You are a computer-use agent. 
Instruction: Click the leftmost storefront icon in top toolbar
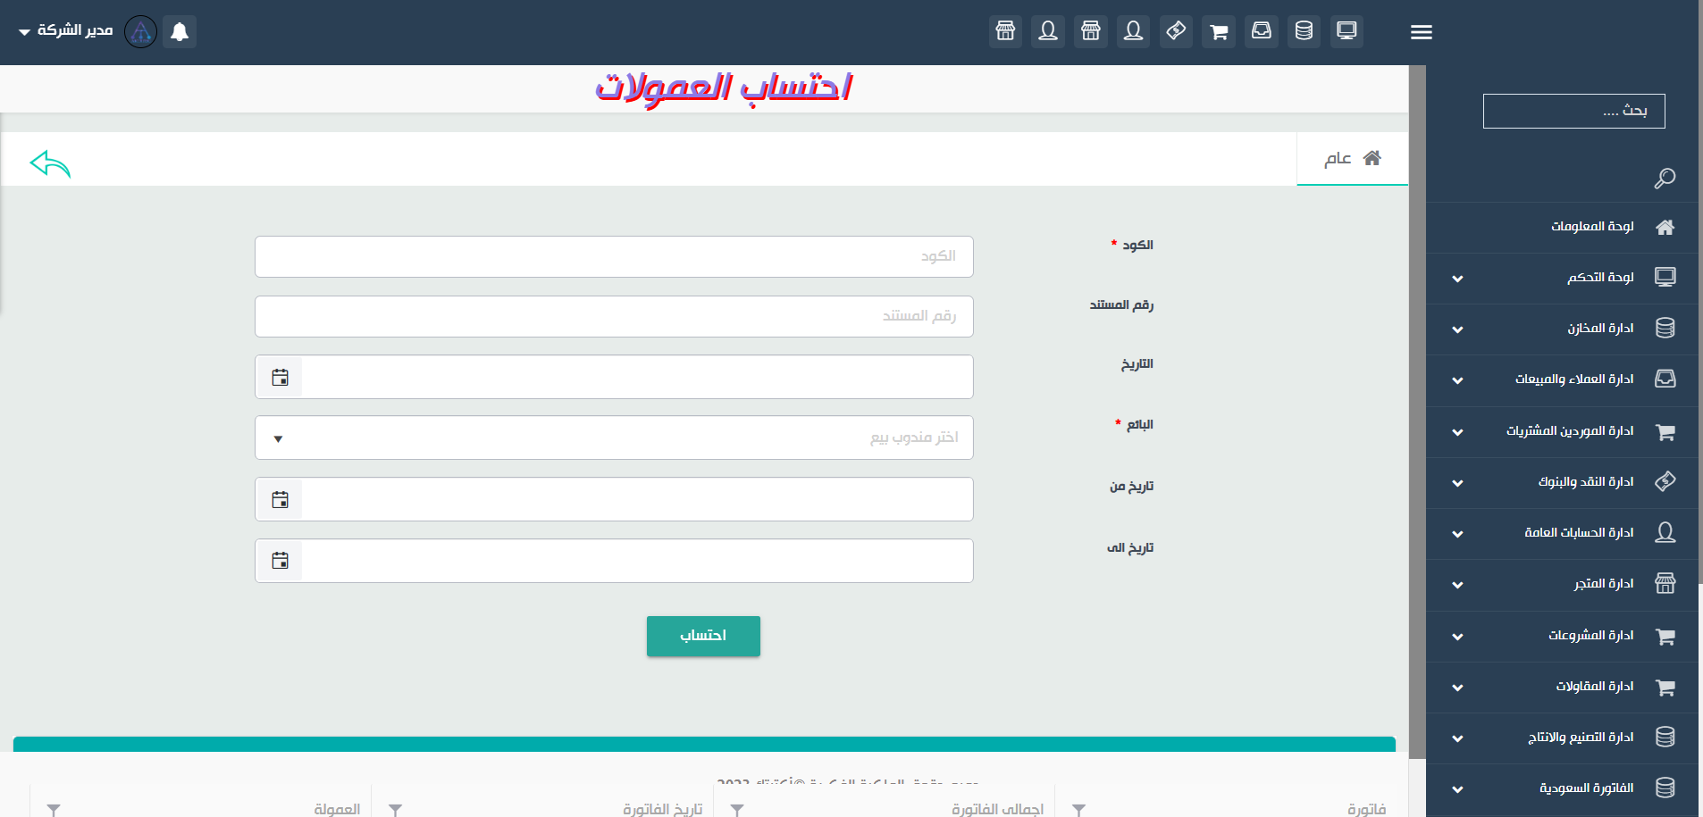click(1005, 31)
